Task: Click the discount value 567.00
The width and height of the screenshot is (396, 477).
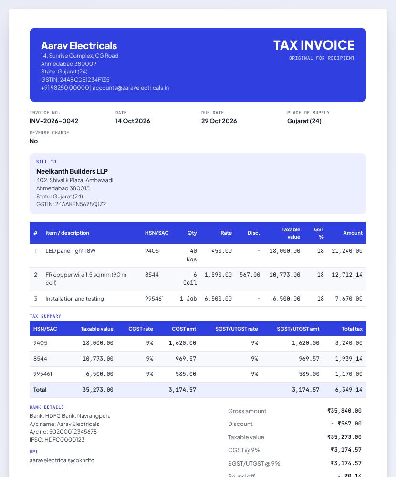Action: point(250,275)
